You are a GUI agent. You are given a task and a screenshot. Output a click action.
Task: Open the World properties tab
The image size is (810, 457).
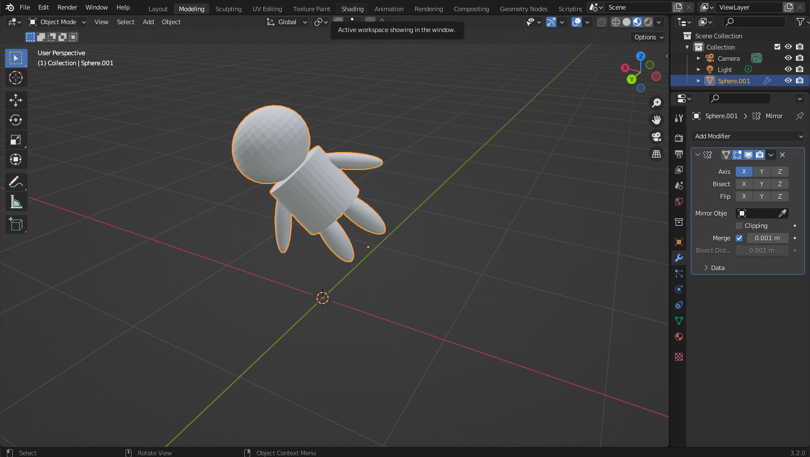pos(679,201)
